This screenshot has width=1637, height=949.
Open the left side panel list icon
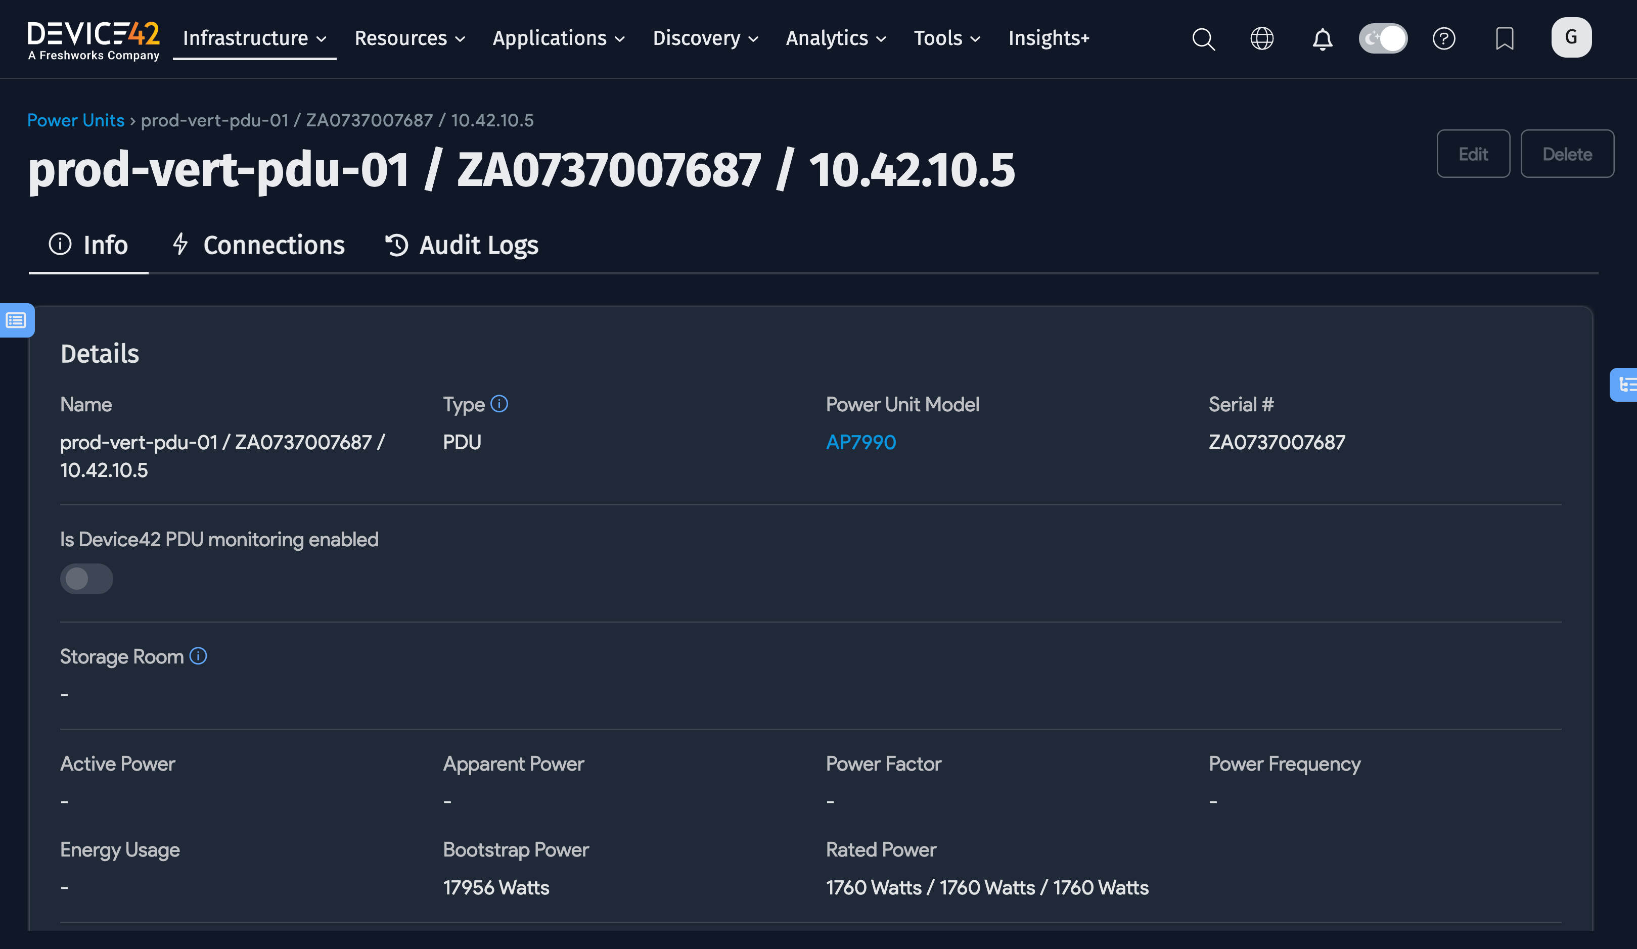coord(16,320)
